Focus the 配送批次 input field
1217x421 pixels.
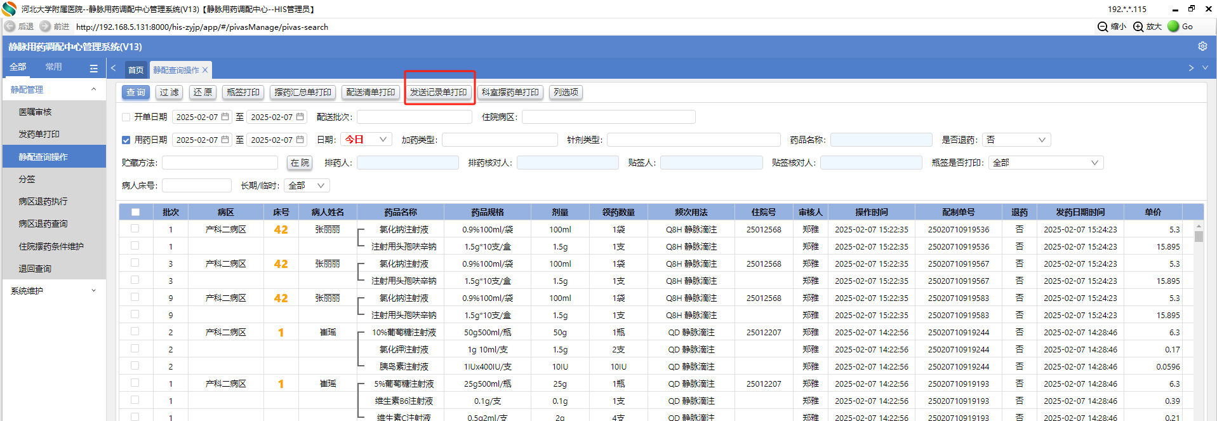click(415, 117)
